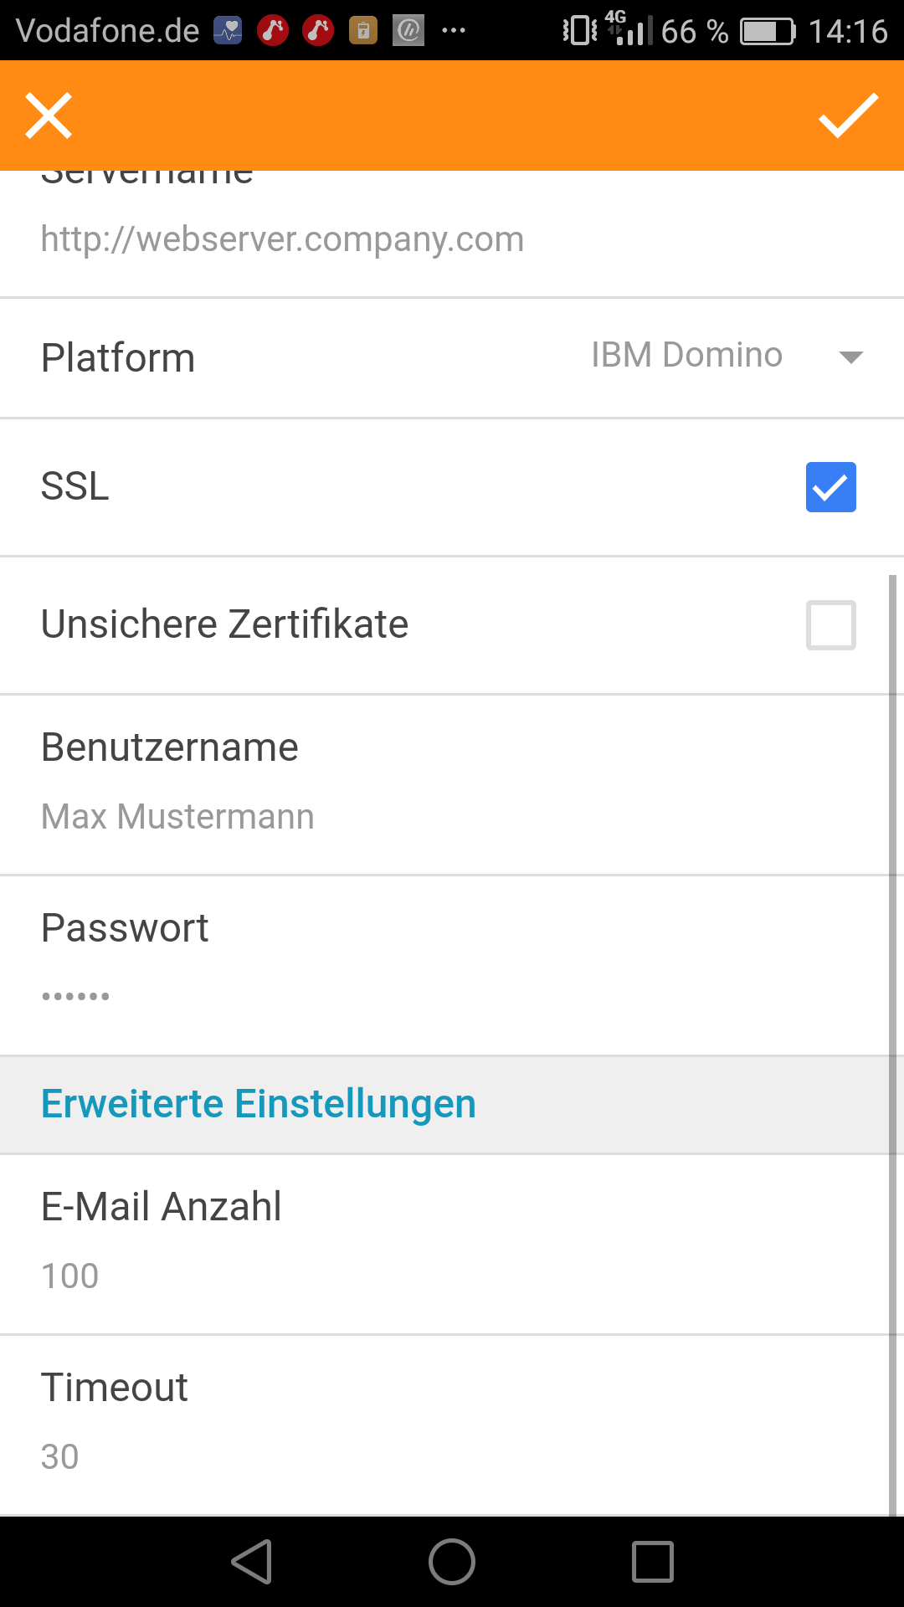The width and height of the screenshot is (904, 1607).
Task: Edit the E-Mail Anzahl value 100
Action: (x=70, y=1276)
